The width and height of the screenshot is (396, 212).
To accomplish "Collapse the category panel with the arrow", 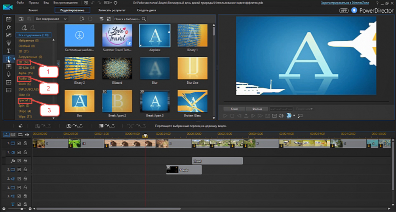I will (x=58, y=63).
